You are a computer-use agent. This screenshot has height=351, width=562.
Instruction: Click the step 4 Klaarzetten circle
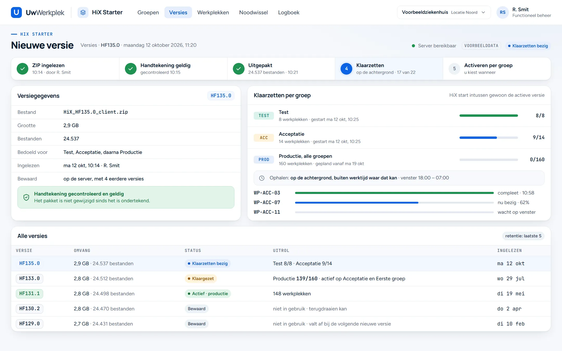coord(346,69)
